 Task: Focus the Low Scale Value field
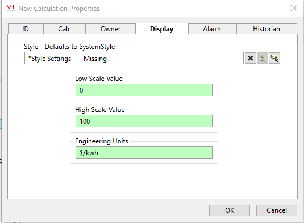144,90
